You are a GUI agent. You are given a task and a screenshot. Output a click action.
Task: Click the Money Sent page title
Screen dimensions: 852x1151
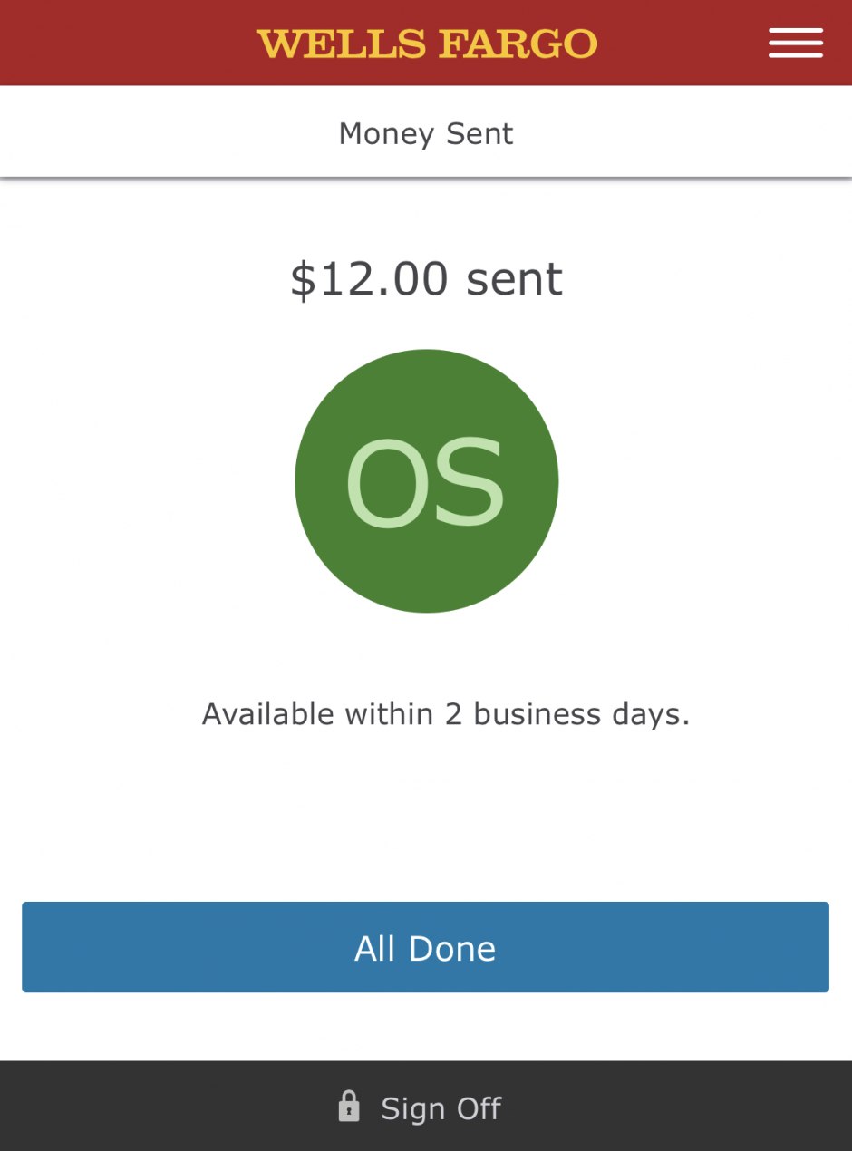(x=426, y=134)
